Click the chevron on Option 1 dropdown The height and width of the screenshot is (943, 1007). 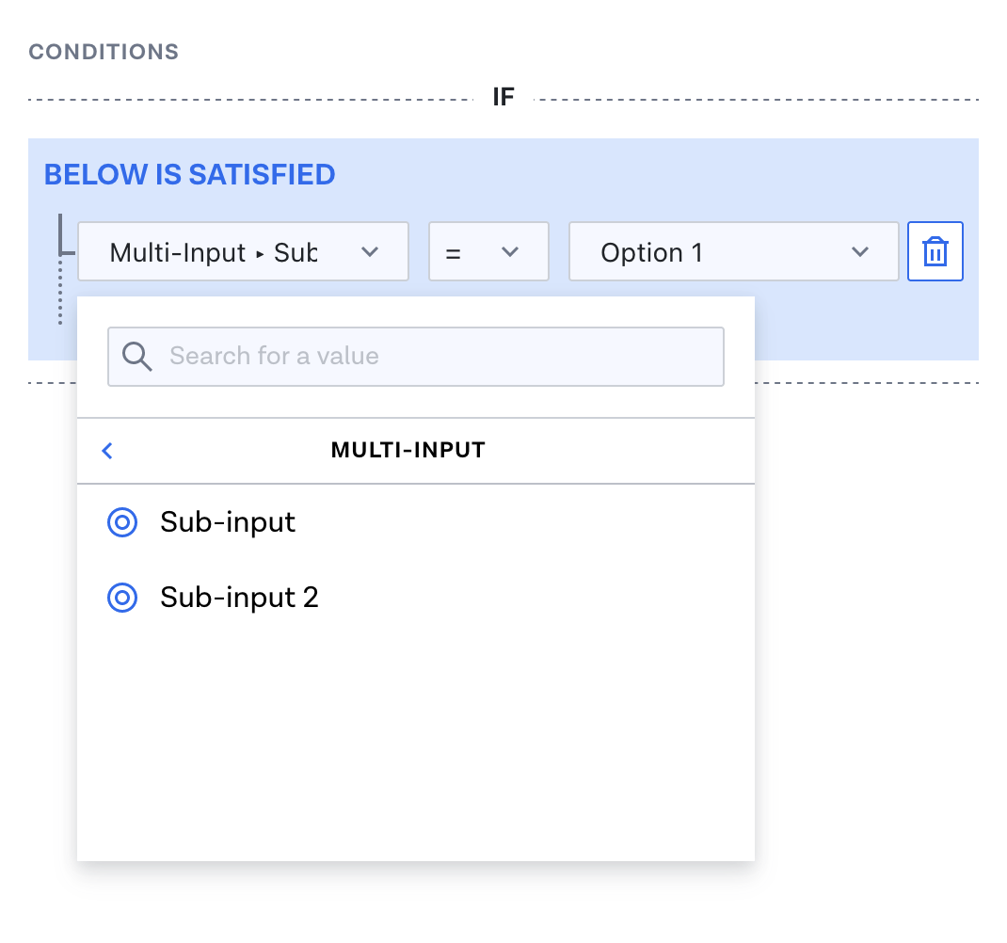pyautogui.click(x=859, y=252)
